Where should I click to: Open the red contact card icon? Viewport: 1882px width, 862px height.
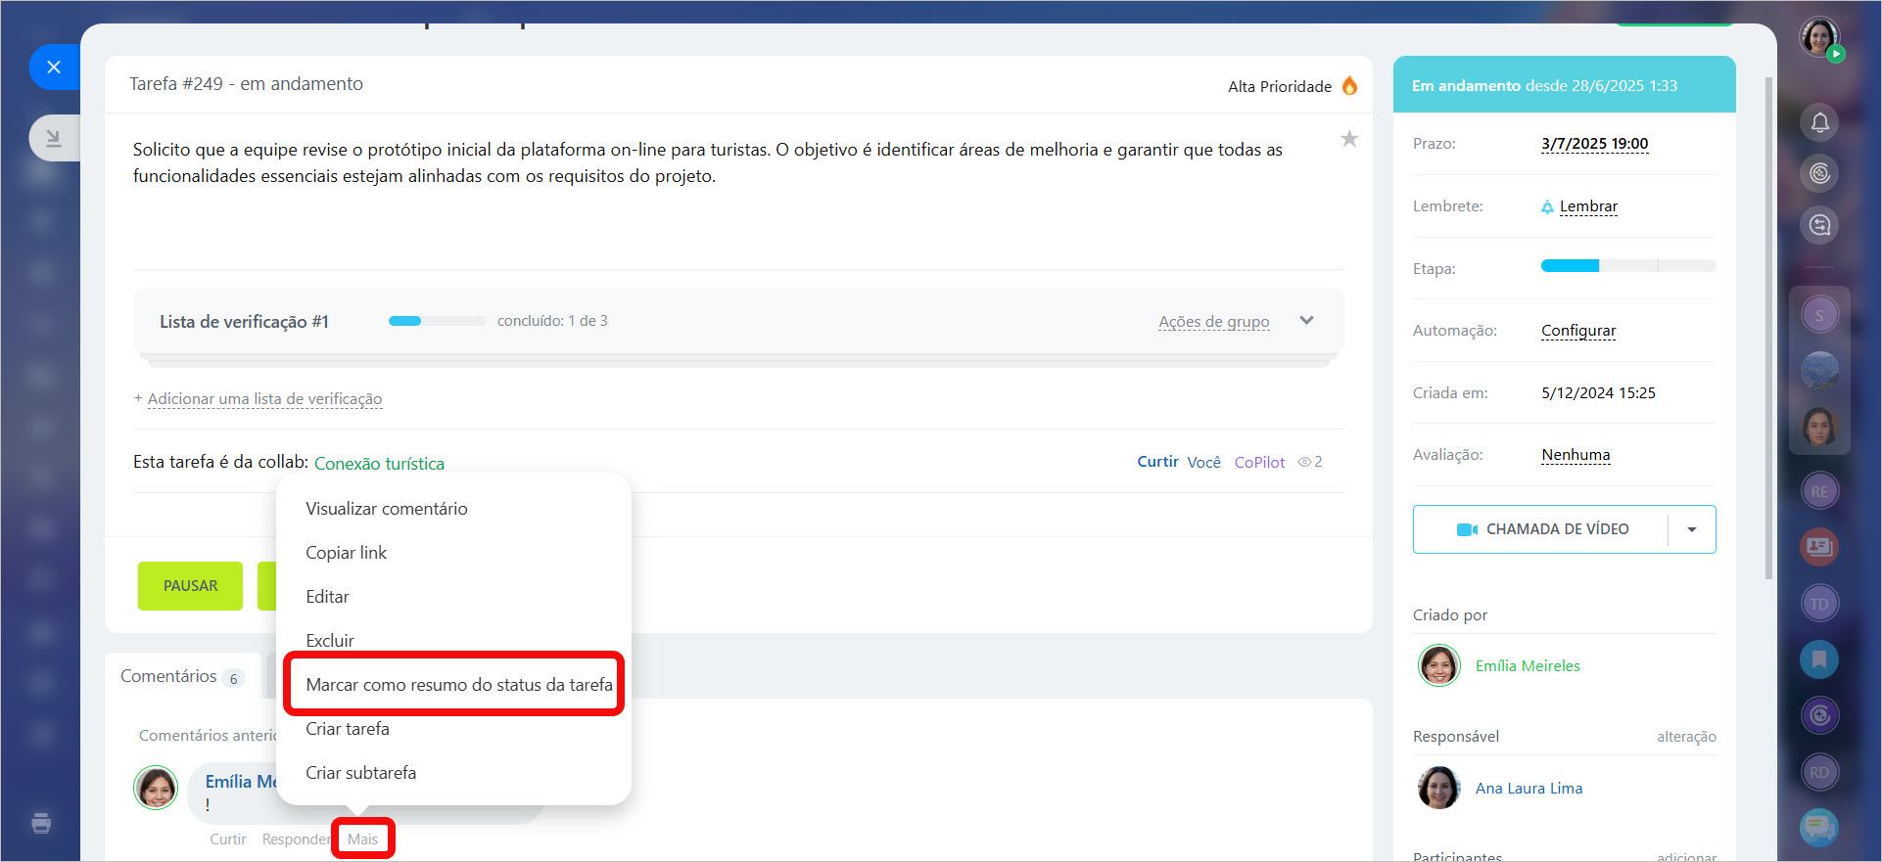click(1819, 547)
